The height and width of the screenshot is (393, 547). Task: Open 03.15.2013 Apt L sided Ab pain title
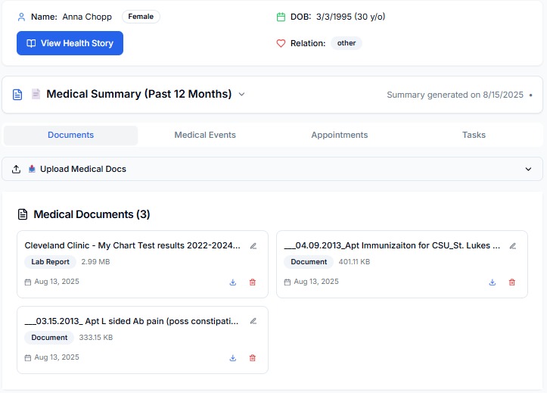pos(132,322)
